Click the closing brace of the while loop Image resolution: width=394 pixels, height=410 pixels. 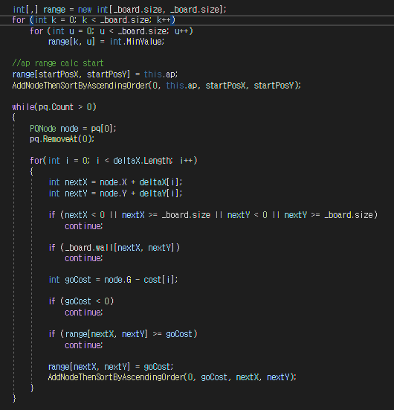pyautogui.click(x=14, y=398)
